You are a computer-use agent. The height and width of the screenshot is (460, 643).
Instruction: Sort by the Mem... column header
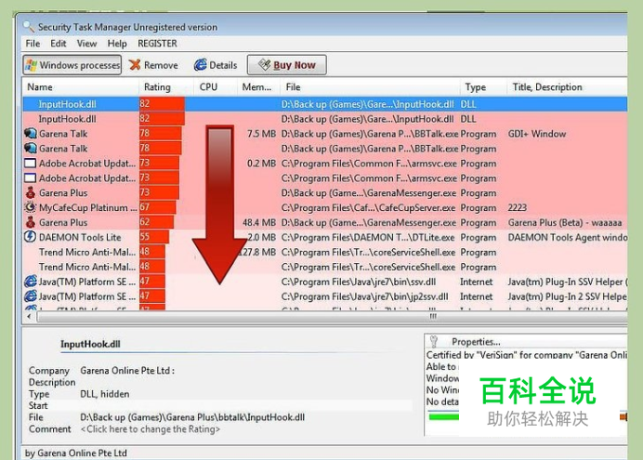[258, 87]
